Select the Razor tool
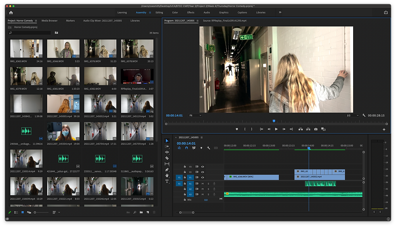Image resolution: width=396 pixels, height=227 pixels. click(167, 158)
